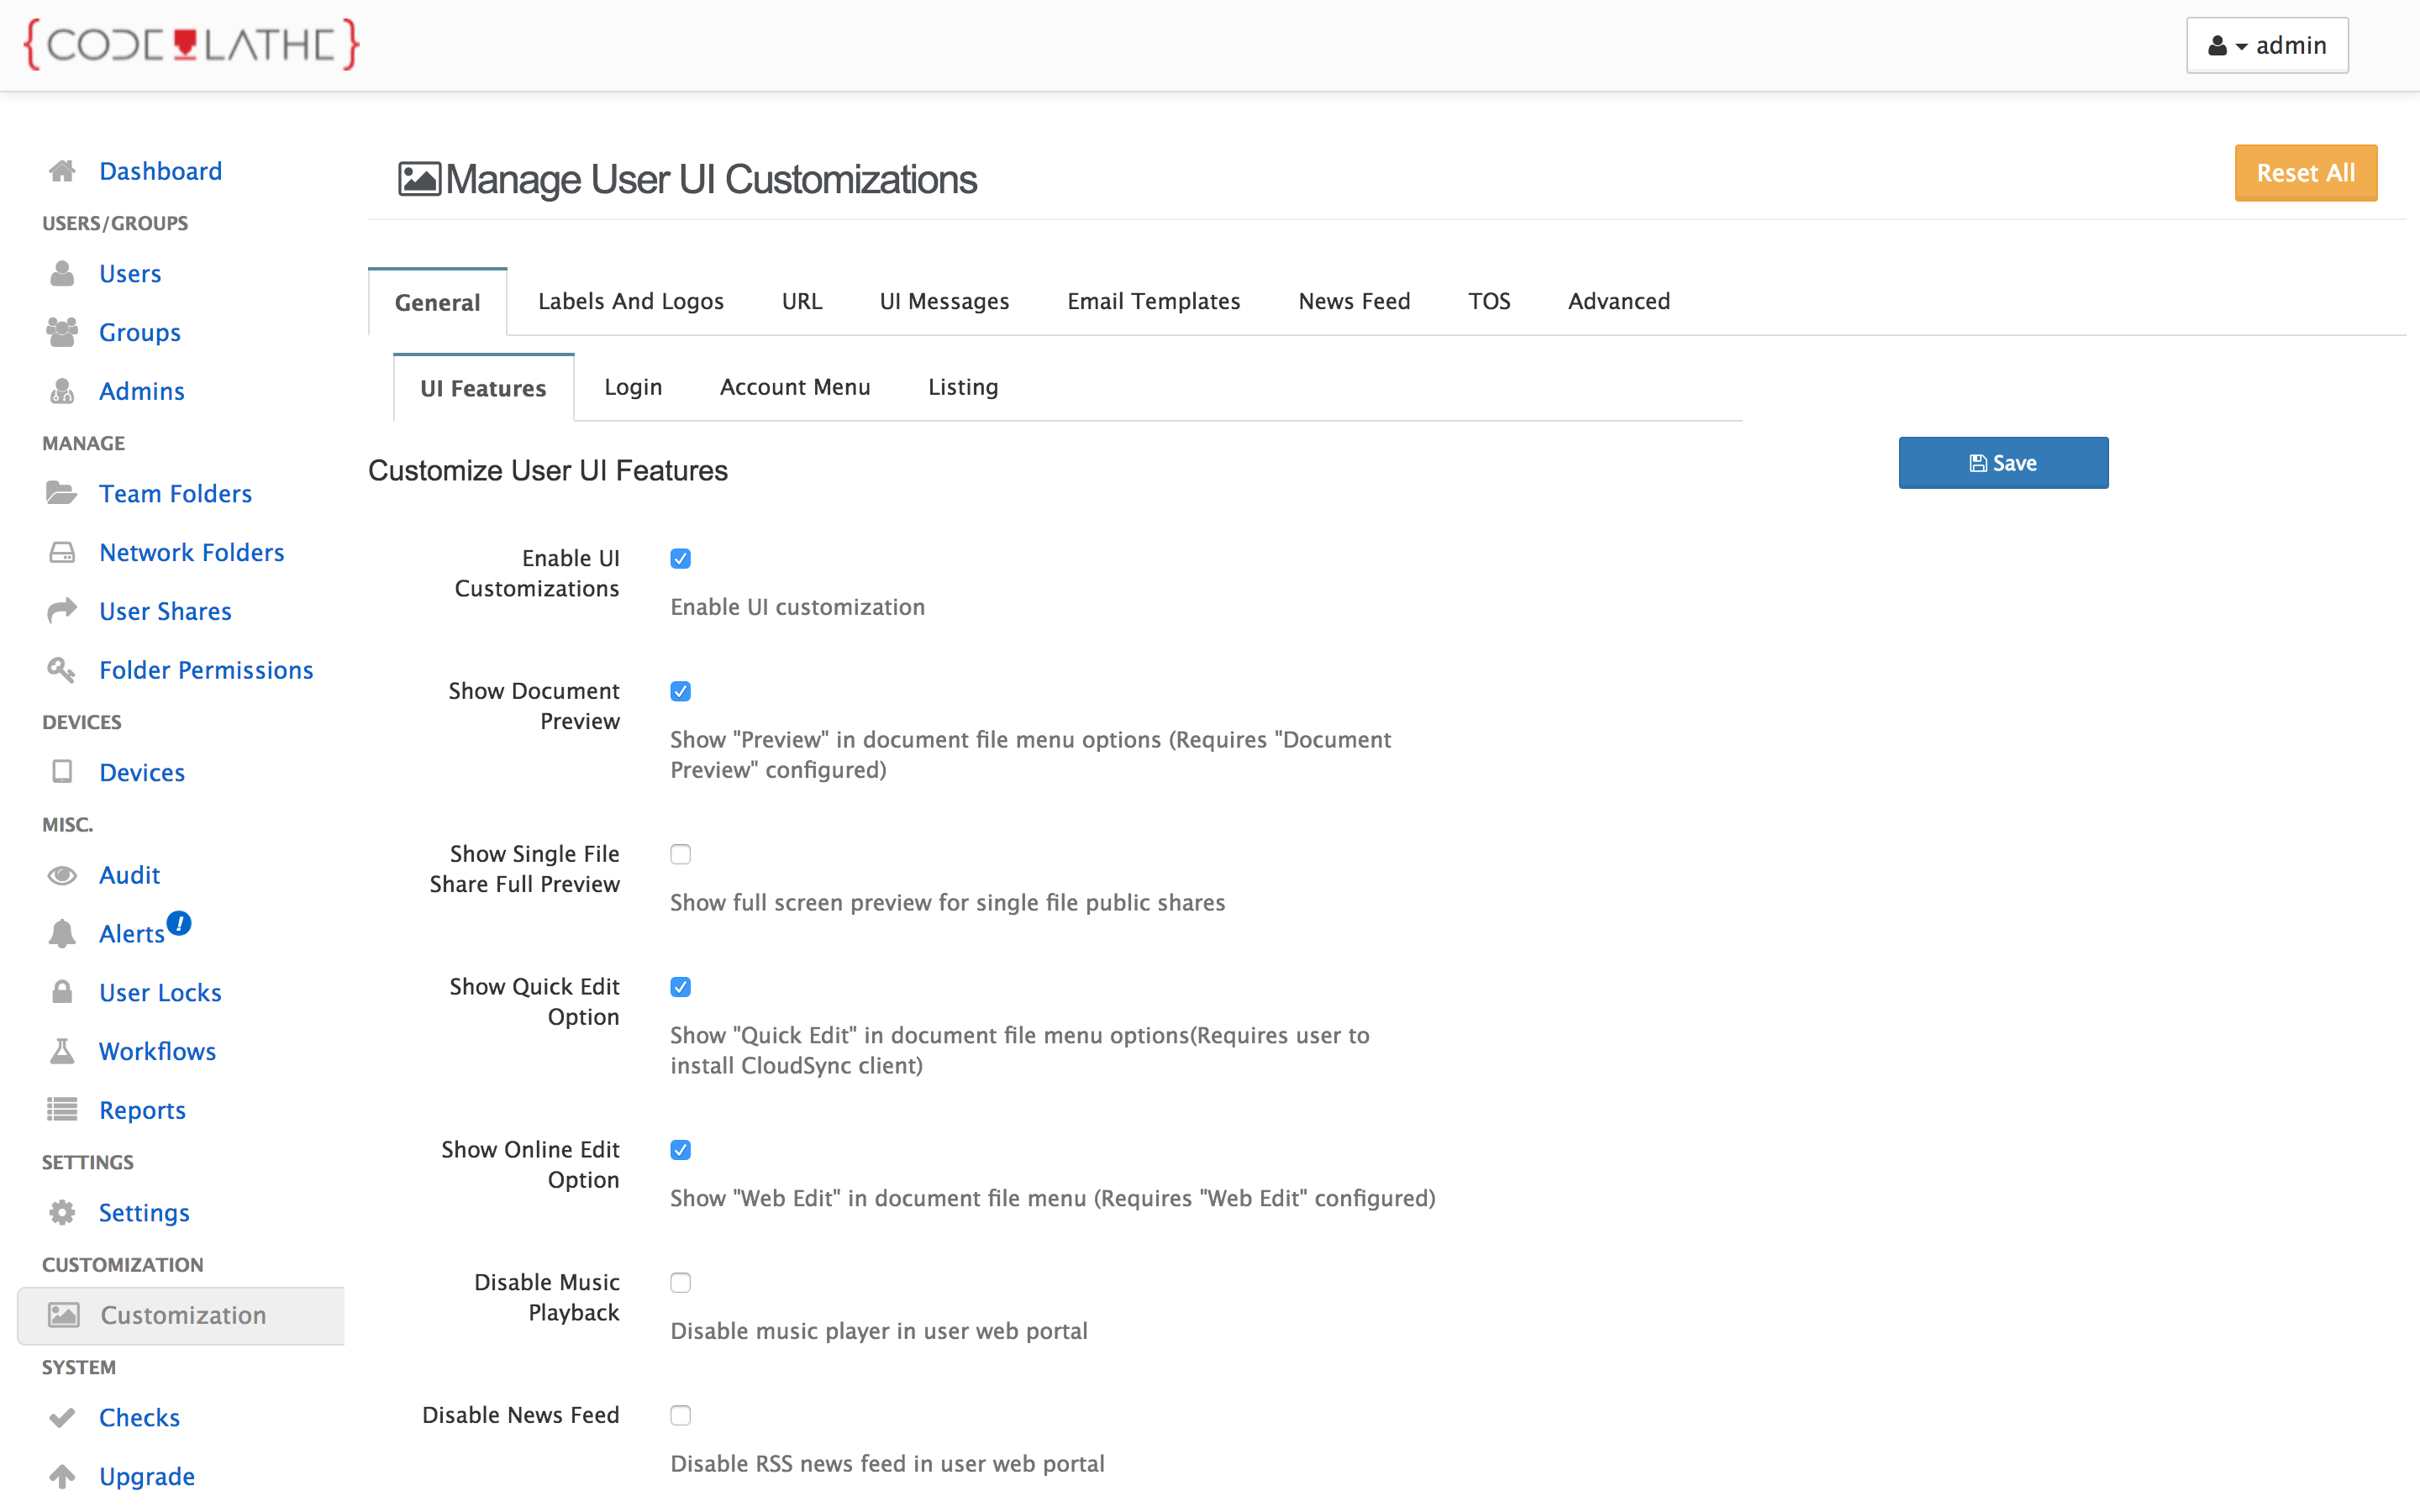Click the Folder Permissions key icon

[62, 670]
